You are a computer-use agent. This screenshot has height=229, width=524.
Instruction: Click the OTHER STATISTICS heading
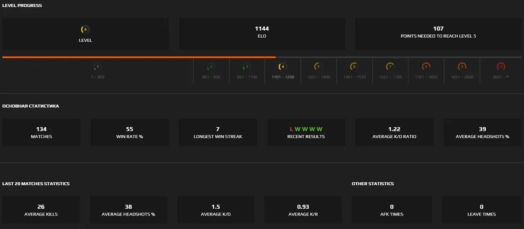(x=373, y=184)
